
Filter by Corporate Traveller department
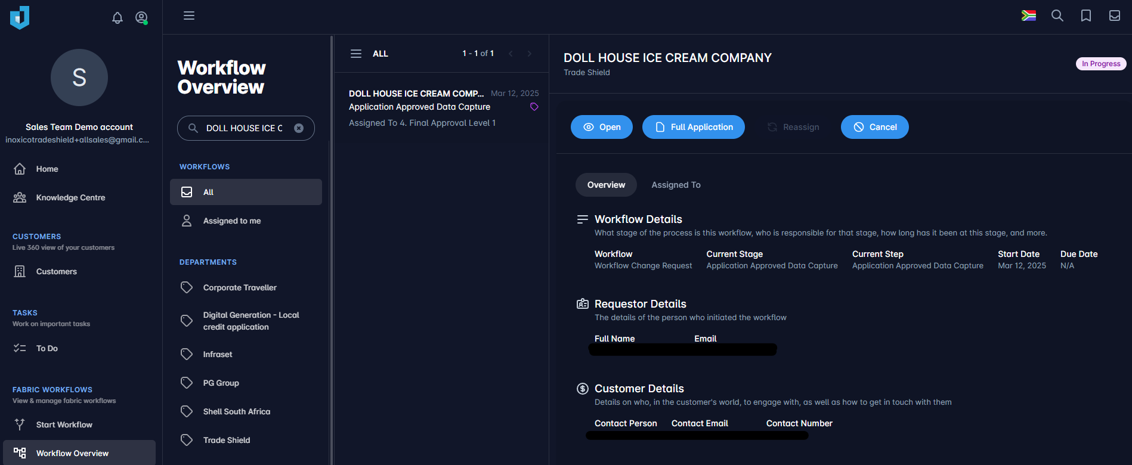(246, 287)
